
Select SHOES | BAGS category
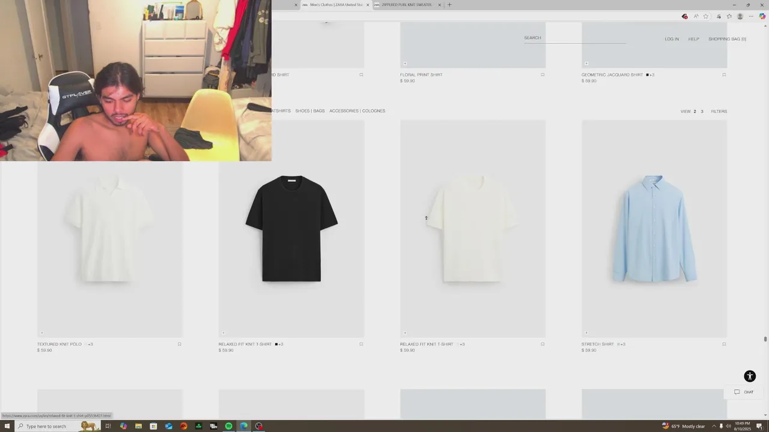[310, 111]
